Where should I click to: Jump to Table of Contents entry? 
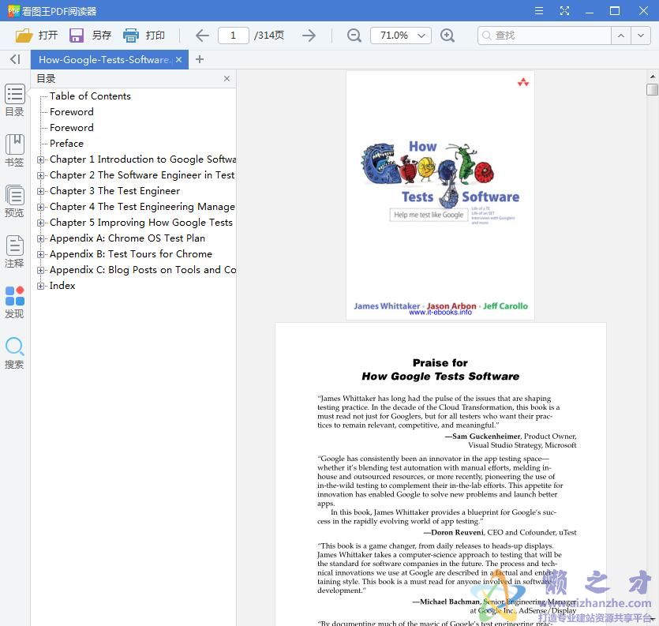pos(90,96)
